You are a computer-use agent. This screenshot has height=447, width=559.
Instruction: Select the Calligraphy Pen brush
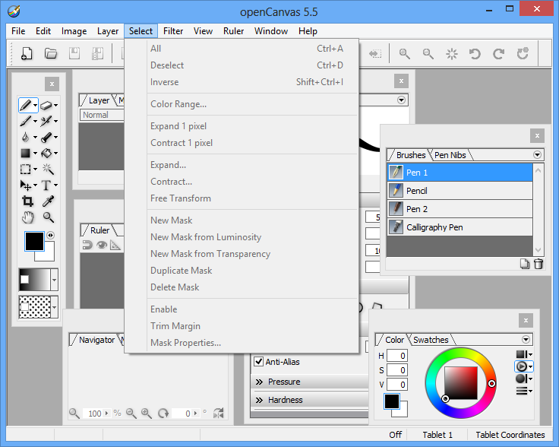pyautogui.click(x=460, y=227)
